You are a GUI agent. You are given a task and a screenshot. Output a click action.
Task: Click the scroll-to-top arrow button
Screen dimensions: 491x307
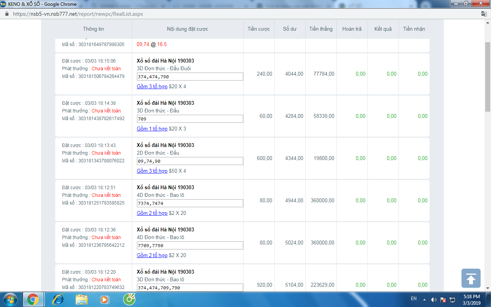click(x=471, y=278)
